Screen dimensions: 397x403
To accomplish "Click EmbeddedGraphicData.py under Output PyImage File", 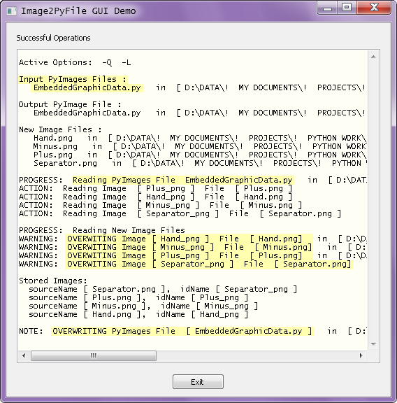I will 87,113.
